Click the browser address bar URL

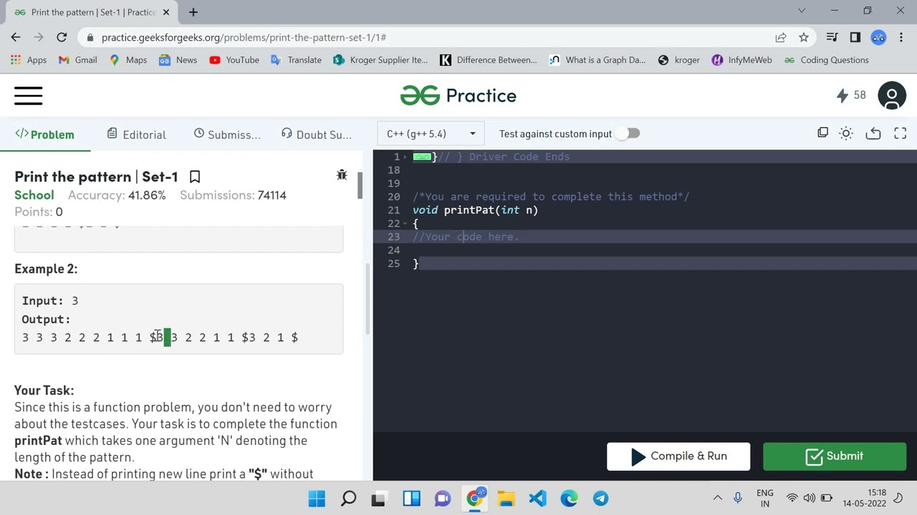[244, 37]
